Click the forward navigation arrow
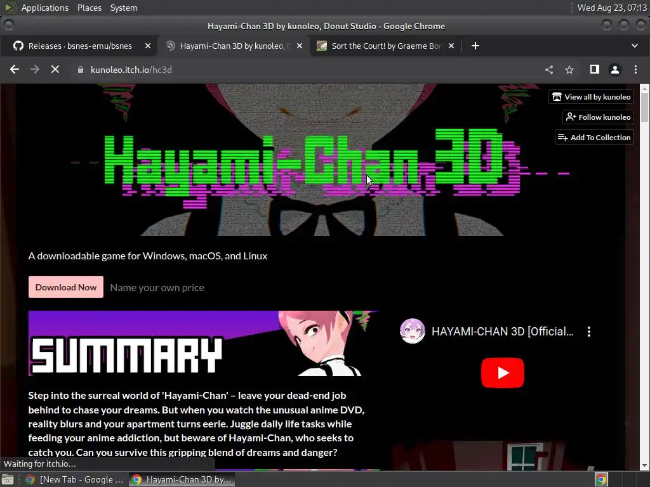 click(x=35, y=70)
